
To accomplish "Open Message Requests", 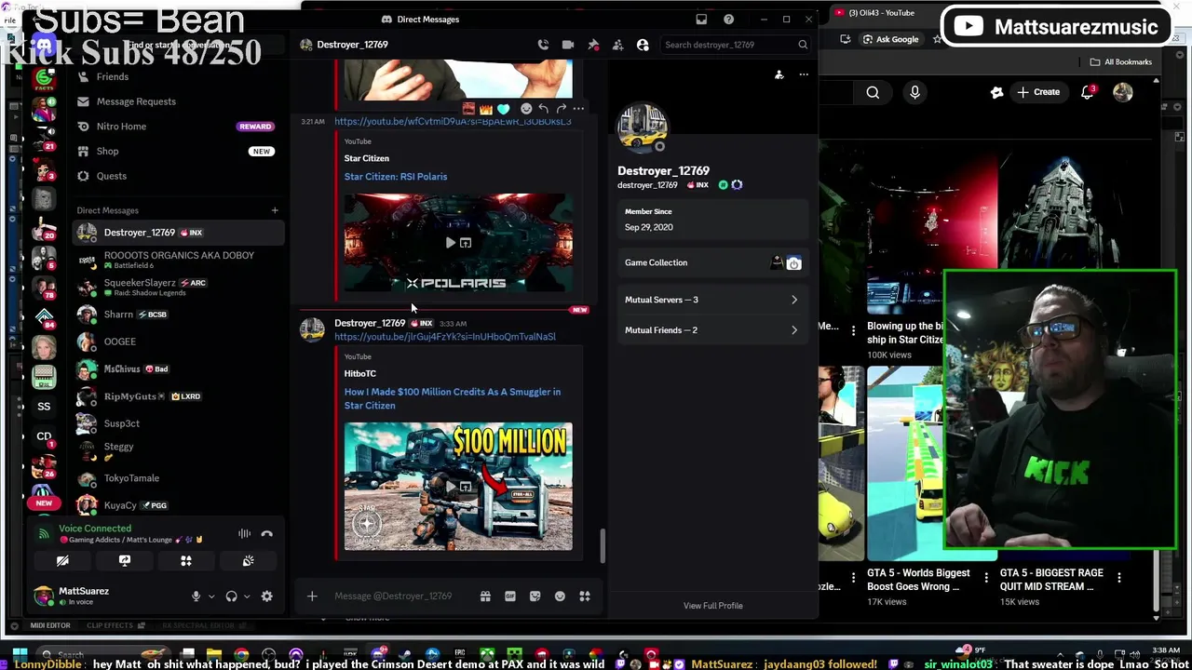I will pos(177,101).
